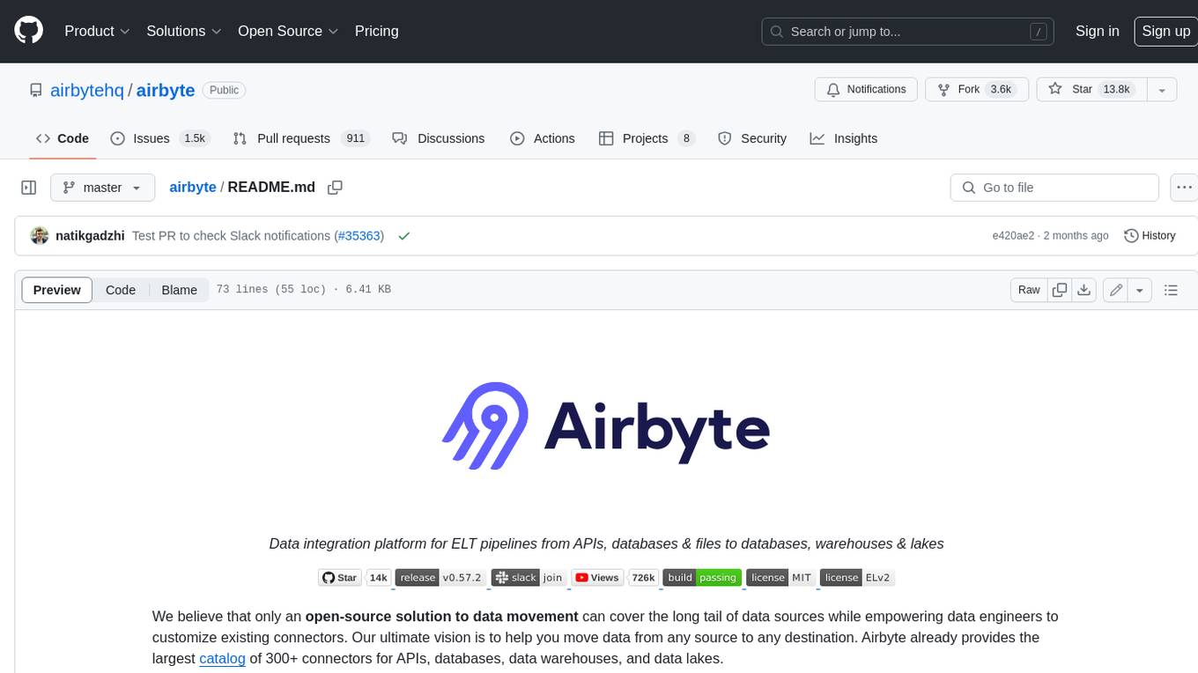Expand the Solutions dropdown
This screenshot has width=1198, height=673.
(x=184, y=31)
